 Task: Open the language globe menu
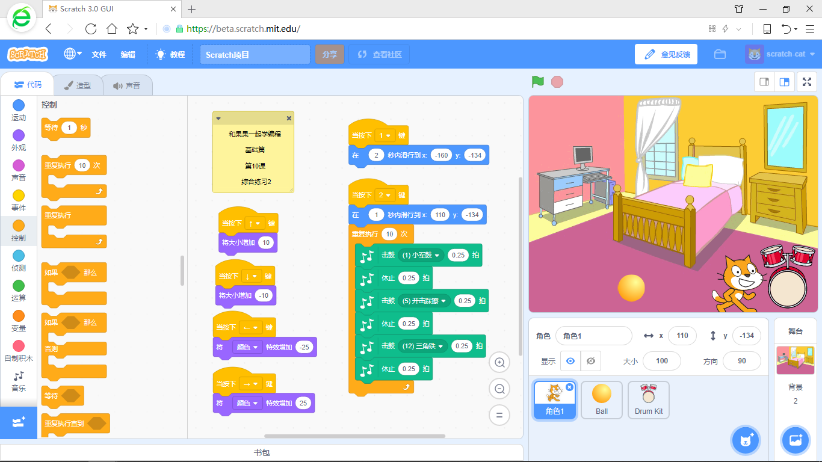pyautogui.click(x=73, y=54)
